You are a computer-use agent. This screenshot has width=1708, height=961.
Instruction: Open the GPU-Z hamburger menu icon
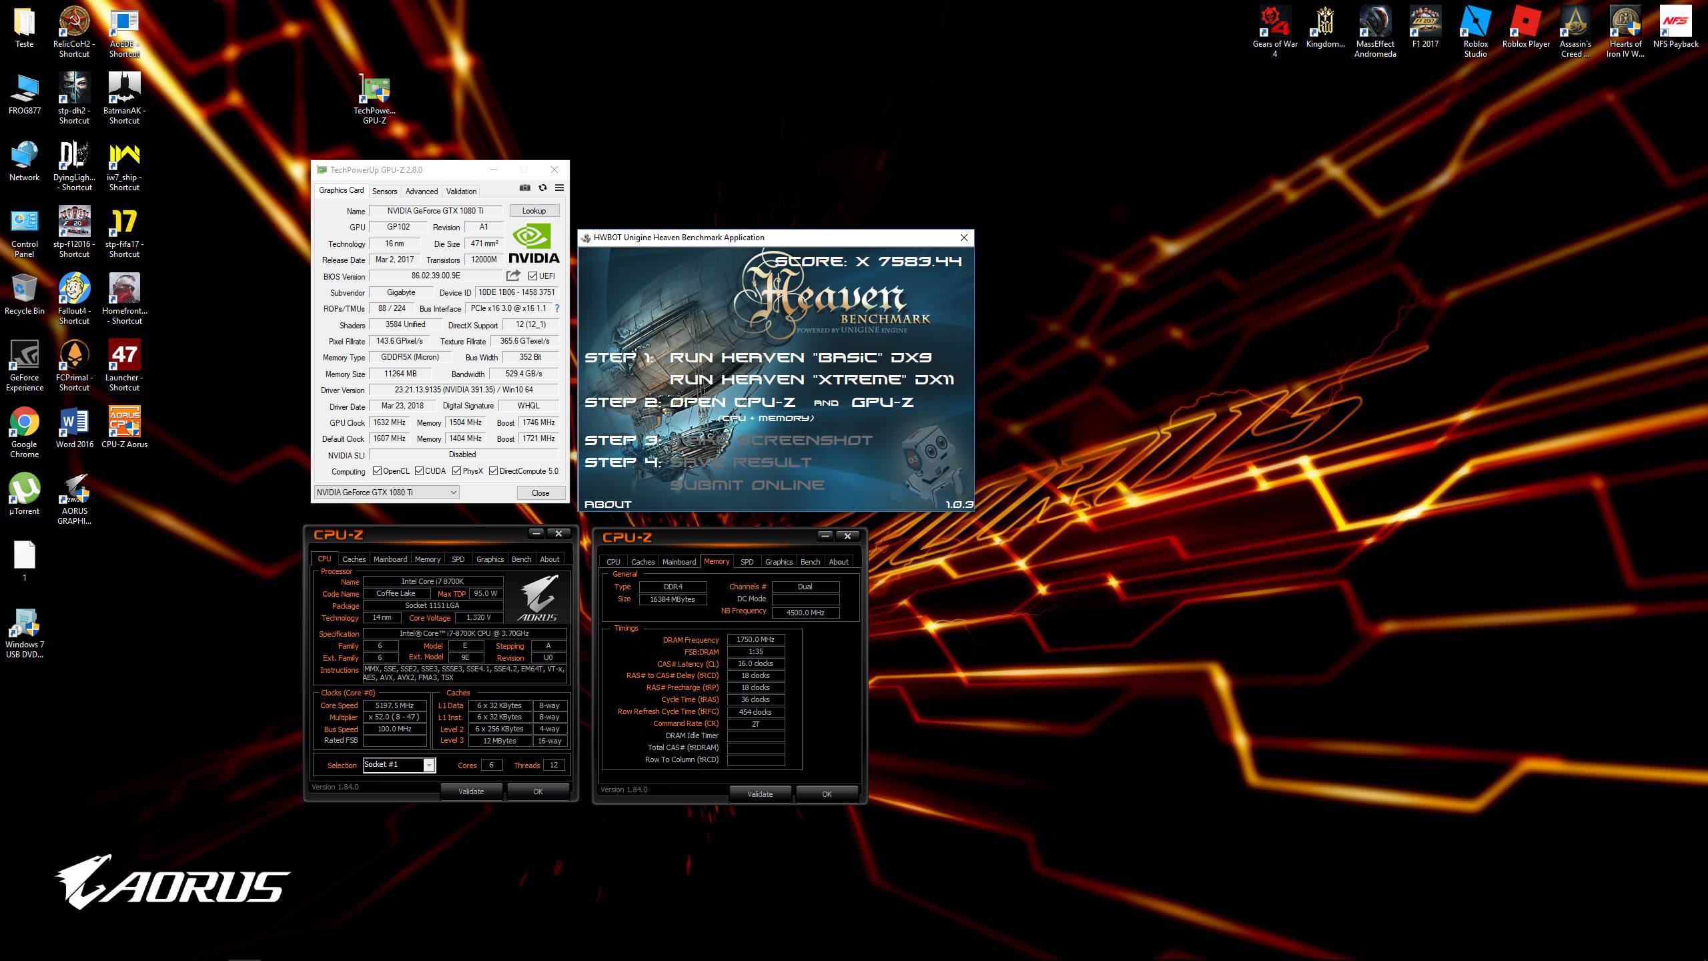(560, 188)
